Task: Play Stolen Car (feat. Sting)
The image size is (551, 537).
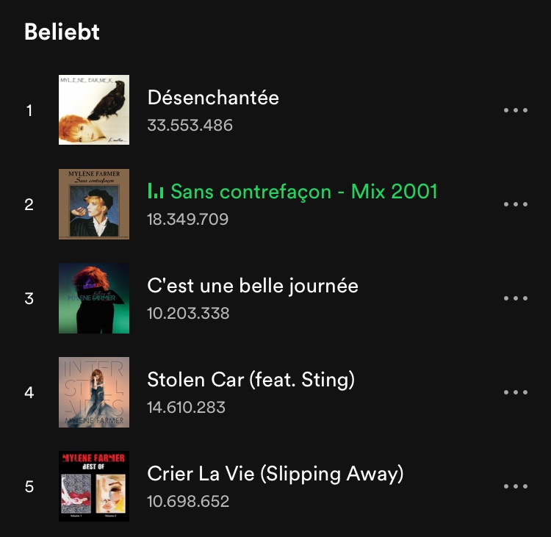Action: click(x=251, y=380)
